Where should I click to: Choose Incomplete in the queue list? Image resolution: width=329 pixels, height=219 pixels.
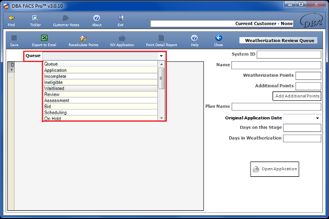coord(100,76)
